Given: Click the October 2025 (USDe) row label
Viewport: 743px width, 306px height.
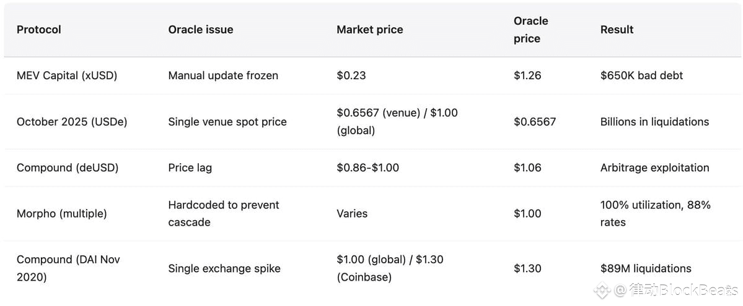Looking at the screenshot, I should tap(72, 122).
